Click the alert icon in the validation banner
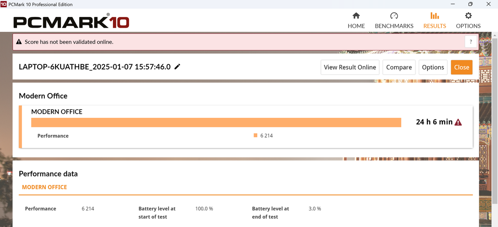The height and width of the screenshot is (227, 498). point(19,42)
